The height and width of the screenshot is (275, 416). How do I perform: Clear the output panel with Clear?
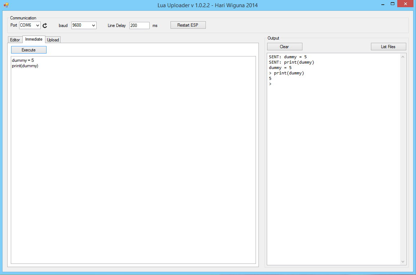click(x=284, y=47)
